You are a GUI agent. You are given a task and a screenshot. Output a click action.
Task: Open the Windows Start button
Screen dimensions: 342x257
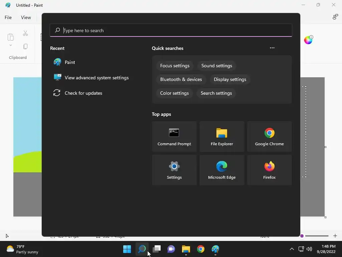coord(127,249)
